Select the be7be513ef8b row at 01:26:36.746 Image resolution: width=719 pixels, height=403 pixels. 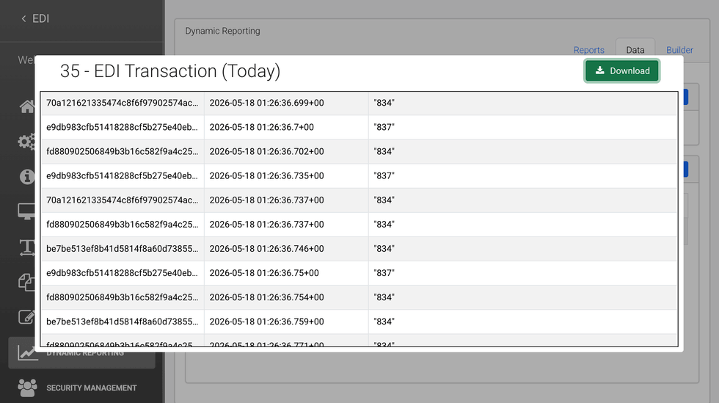coord(359,249)
